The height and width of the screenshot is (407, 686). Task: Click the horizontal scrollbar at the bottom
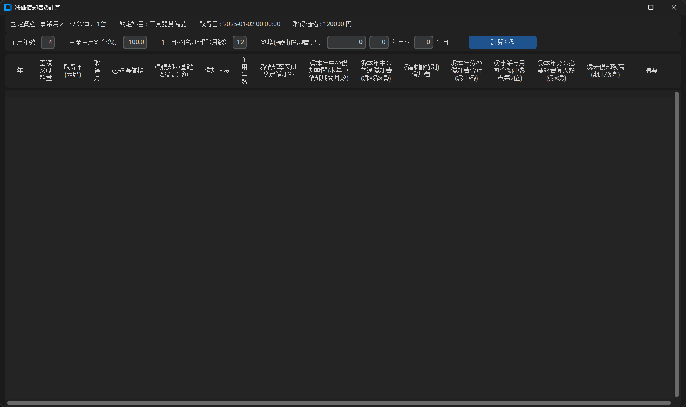point(339,403)
